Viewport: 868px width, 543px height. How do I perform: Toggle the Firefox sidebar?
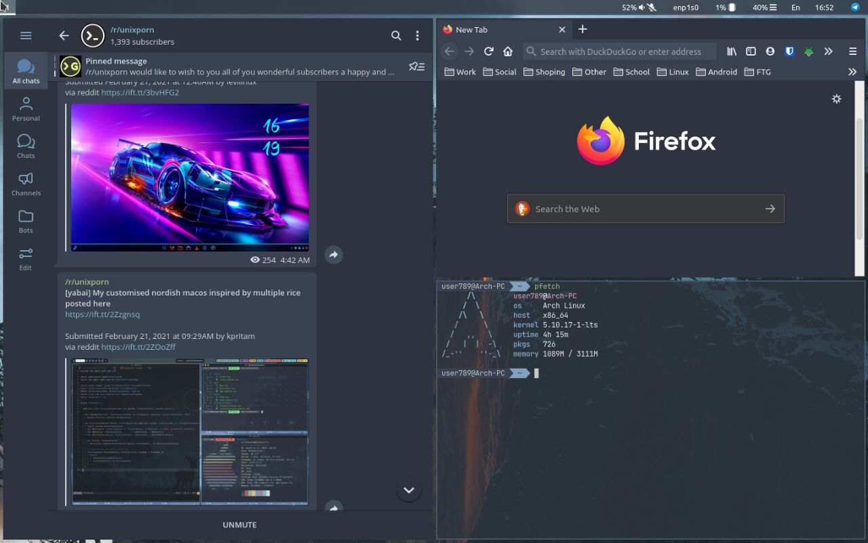pos(751,52)
